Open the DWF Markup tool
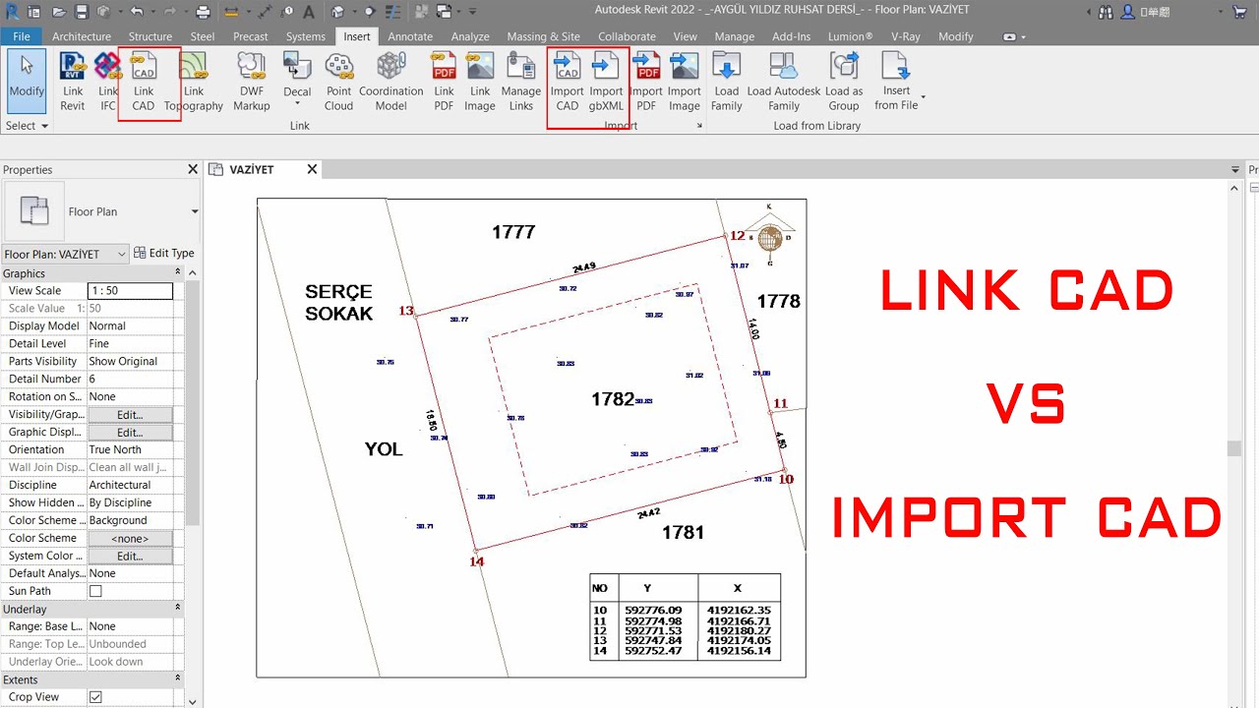1259x708 pixels. pos(252,83)
